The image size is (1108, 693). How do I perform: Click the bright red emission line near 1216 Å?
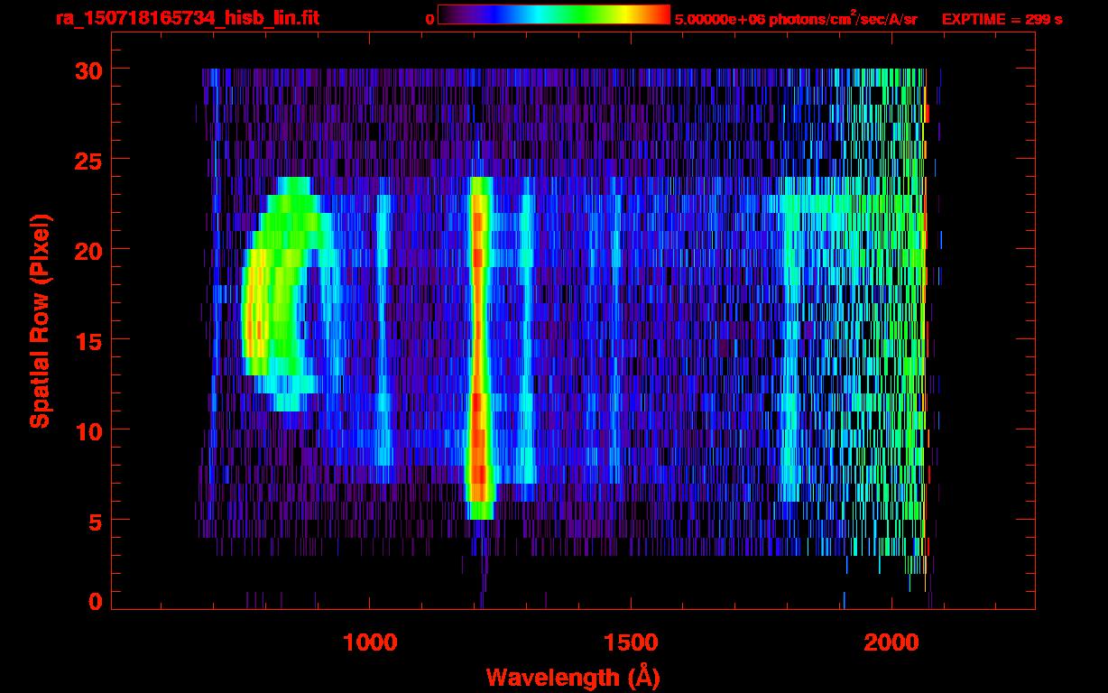479,347
